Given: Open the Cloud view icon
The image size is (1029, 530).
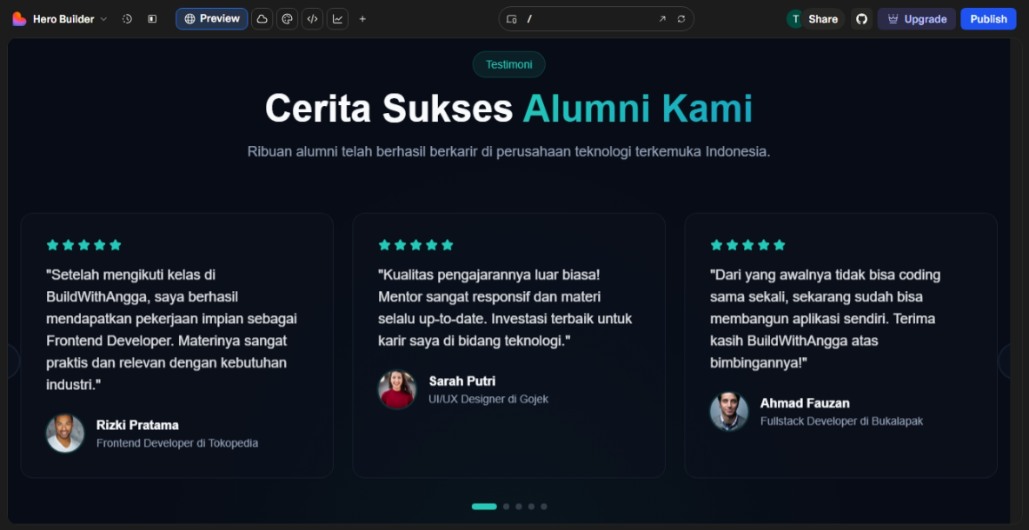Looking at the screenshot, I should tap(262, 19).
